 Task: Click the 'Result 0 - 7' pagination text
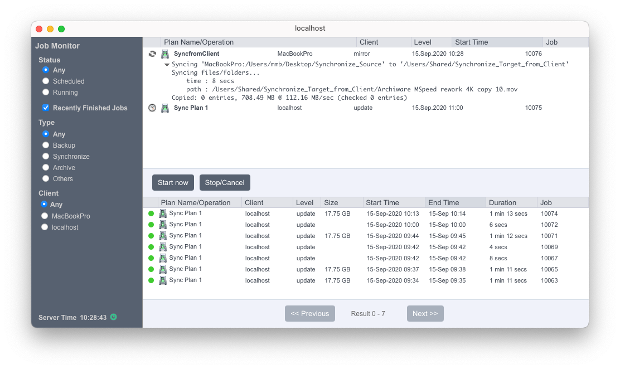[368, 314]
